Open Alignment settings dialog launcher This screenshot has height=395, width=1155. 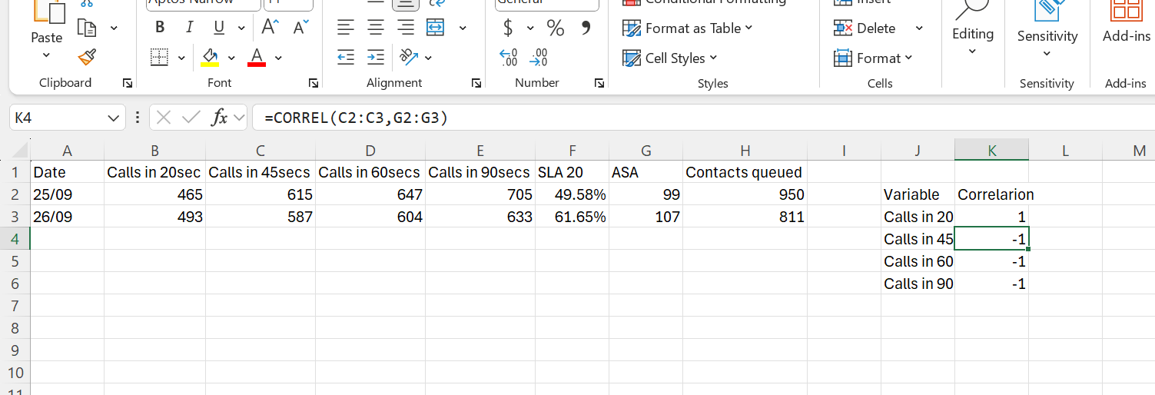pyautogui.click(x=476, y=83)
